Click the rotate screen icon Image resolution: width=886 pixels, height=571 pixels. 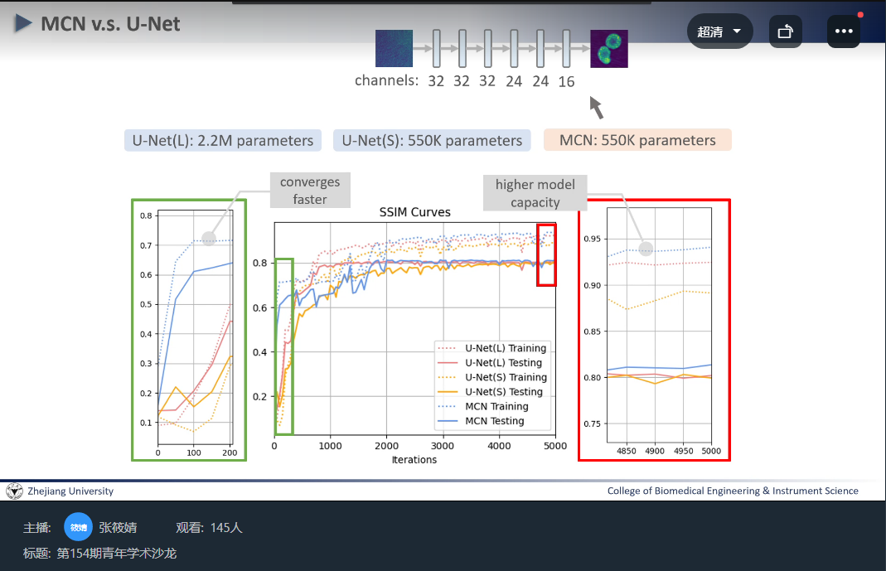tap(784, 31)
